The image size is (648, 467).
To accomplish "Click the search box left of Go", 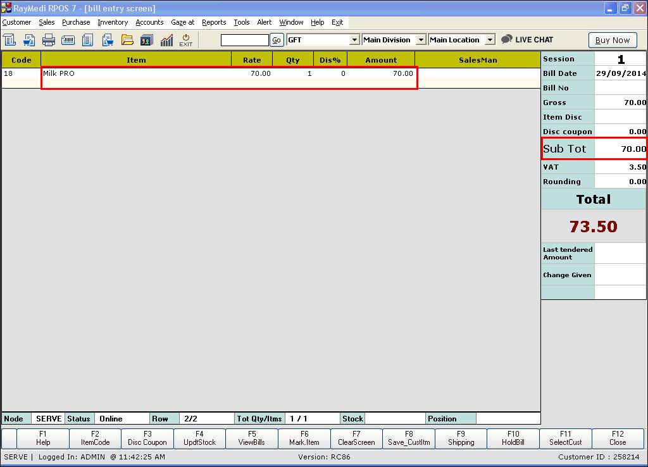I will pyautogui.click(x=245, y=40).
